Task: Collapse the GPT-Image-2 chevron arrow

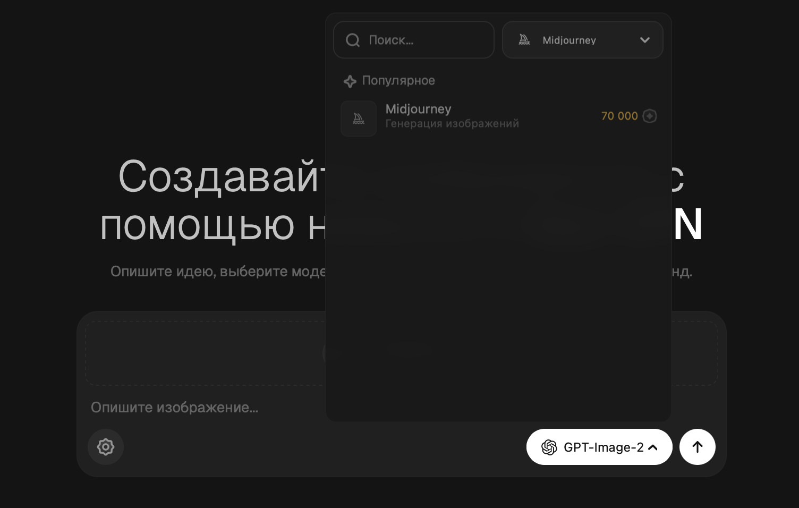Action: point(653,447)
